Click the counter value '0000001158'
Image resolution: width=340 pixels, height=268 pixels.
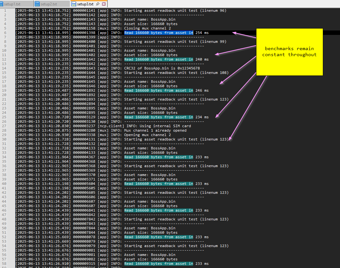pyautogui.click(x=84, y=28)
